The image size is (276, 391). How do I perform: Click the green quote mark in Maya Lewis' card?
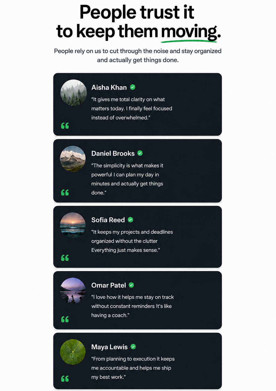tap(65, 379)
